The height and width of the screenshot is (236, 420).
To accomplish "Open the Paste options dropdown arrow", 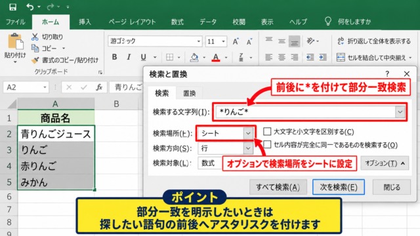I will 15,62.
